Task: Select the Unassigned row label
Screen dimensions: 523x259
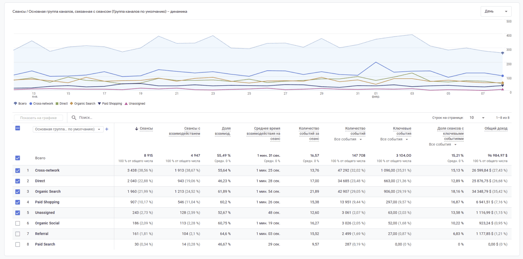Action: coord(45,213)
